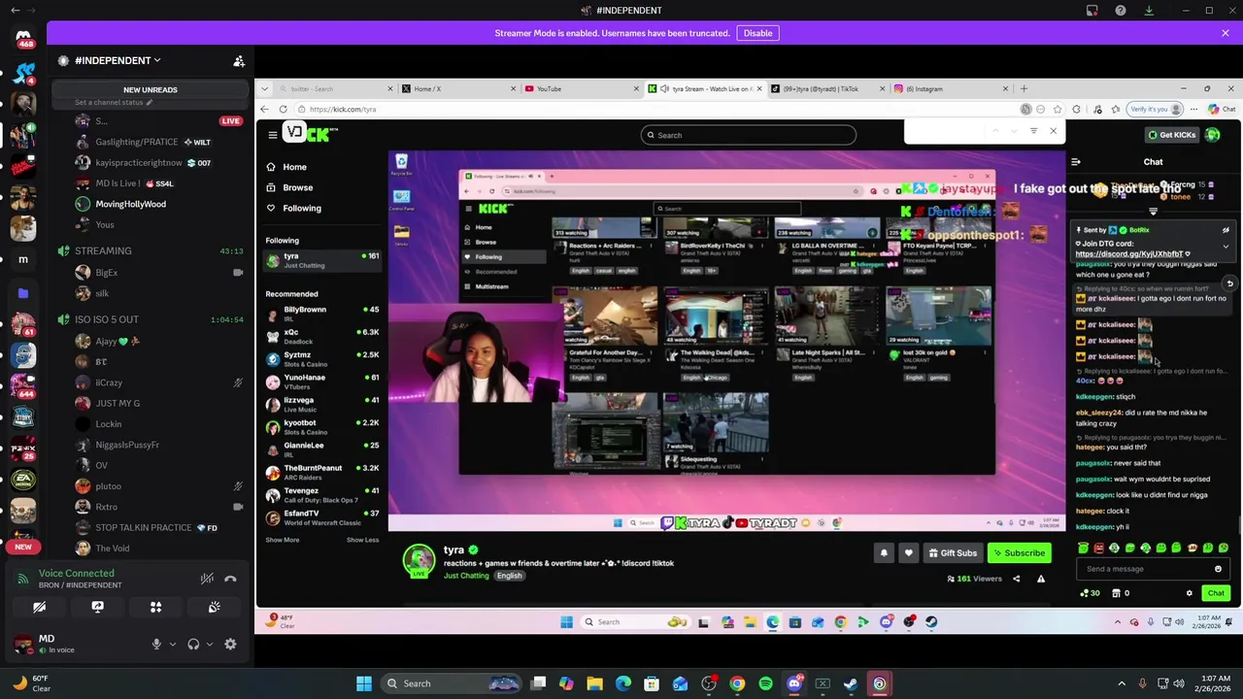This screenshot has width=1243, height=699.
Task: Report stream via warning triangle icon
Action: coord(1041,579)
